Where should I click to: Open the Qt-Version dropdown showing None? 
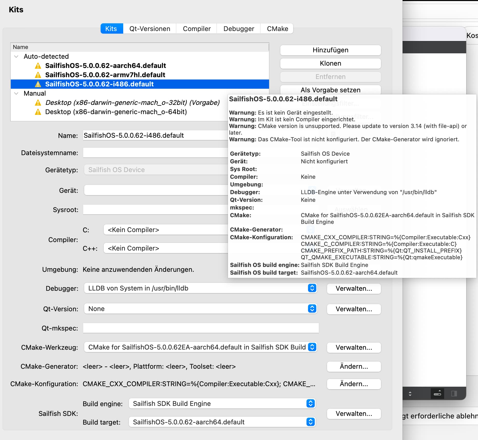[x=200, y=309]
